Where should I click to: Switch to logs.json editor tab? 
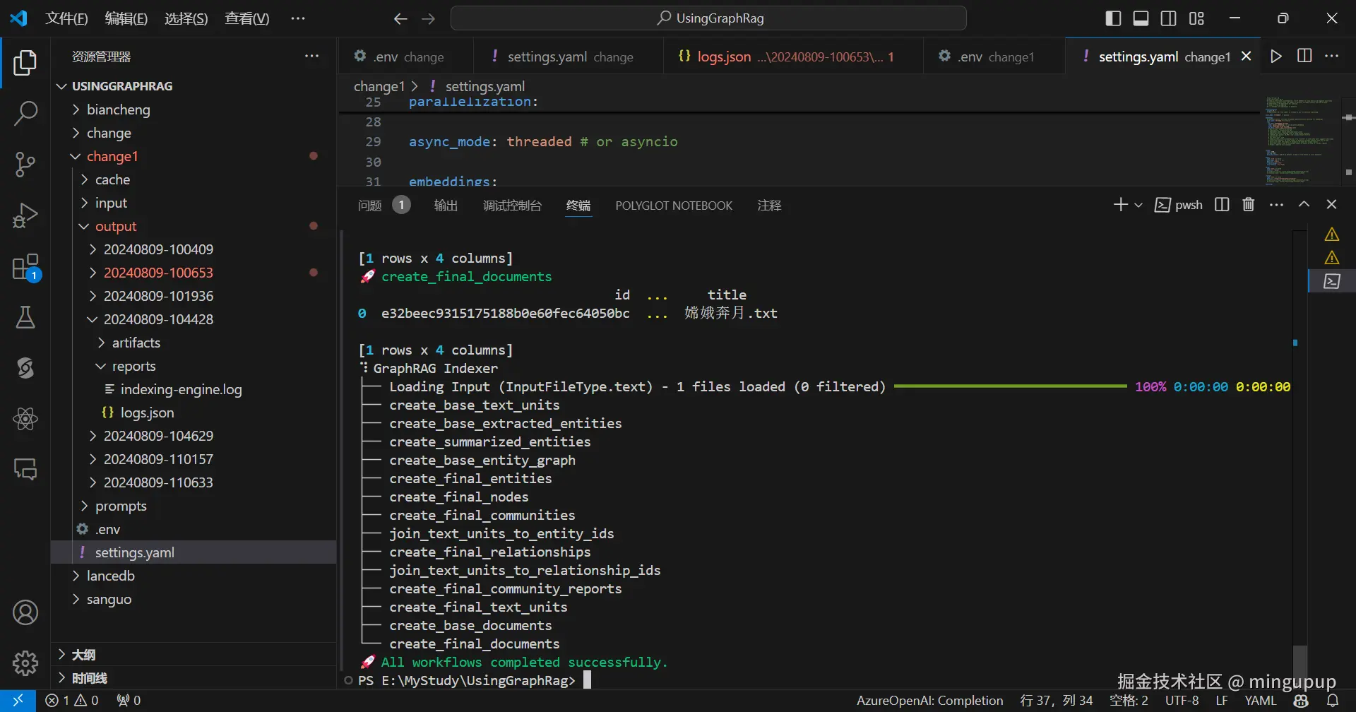[x=724, y=57]
